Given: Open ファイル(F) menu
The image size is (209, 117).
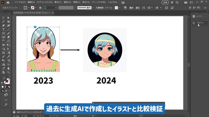Looking at the screenshot, I should 20,2.
